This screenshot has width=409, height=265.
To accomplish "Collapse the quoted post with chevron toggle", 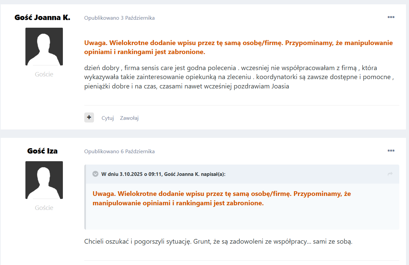I will 95,174.
